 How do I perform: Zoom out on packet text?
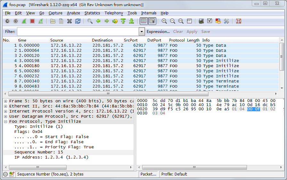coord(173,21)
